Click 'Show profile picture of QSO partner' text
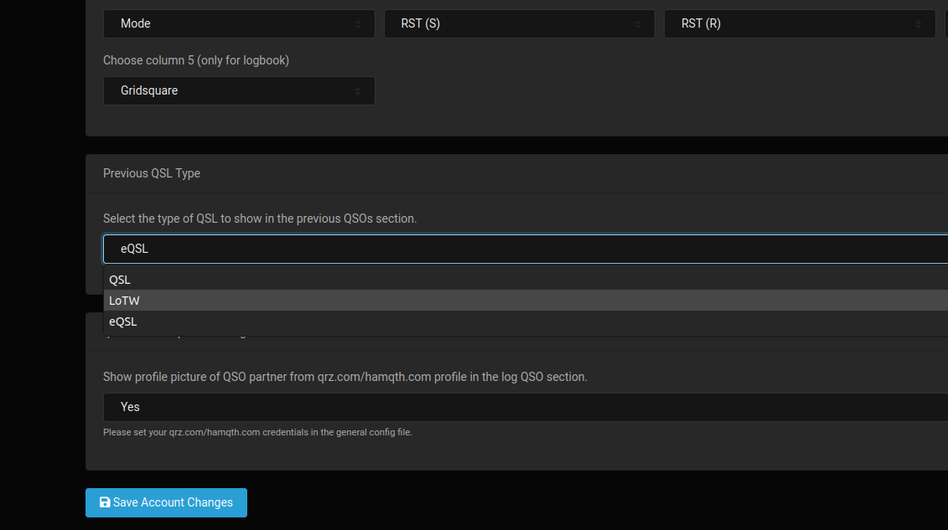 click(345, 377)
